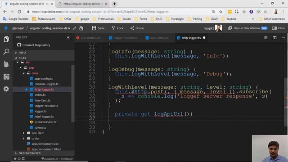This screenshot has width=288, height=162.
Task: Open app-config.ts in file tree
Action: [44, 78]
